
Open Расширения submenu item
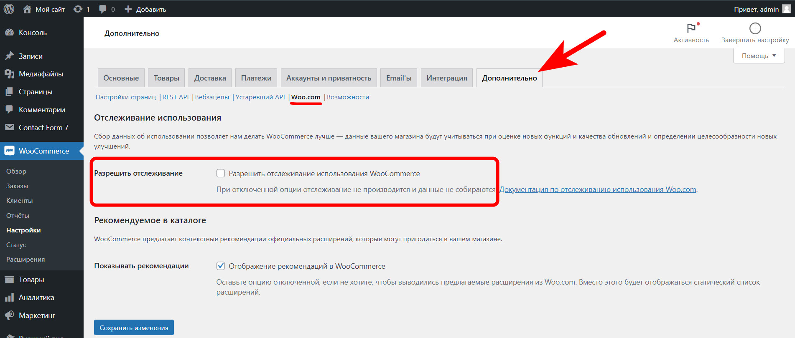(25, 260)
